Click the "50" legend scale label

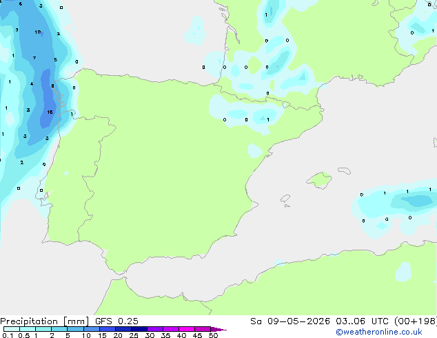tap(213, 335)
